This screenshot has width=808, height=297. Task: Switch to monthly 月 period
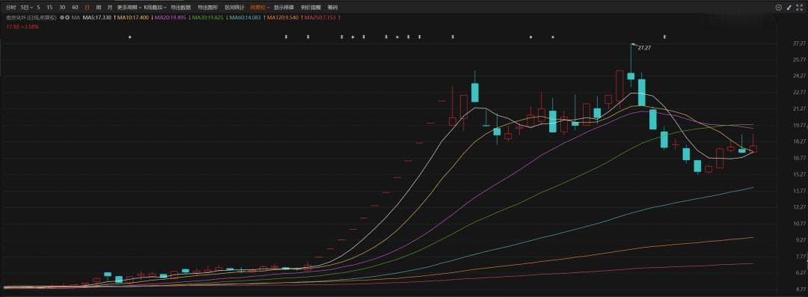coord(109,7)
